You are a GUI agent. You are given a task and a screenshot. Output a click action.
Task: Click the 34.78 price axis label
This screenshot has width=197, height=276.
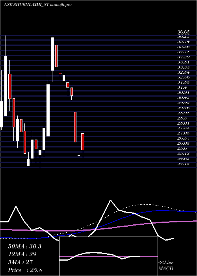tap(184, 52)
